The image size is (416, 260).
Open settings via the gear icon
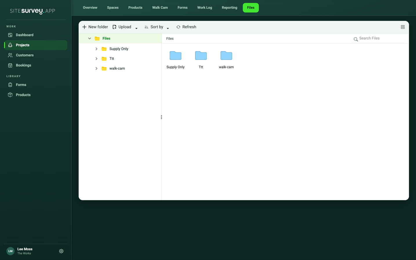[x=61, y=251]
